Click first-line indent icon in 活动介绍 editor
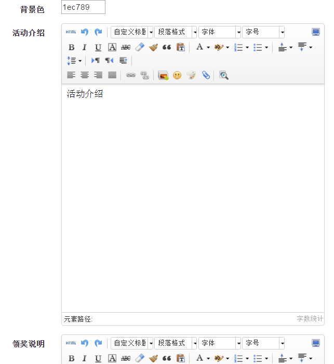The height and width of the screenshot is (364, 334). (x=123, y=61)
